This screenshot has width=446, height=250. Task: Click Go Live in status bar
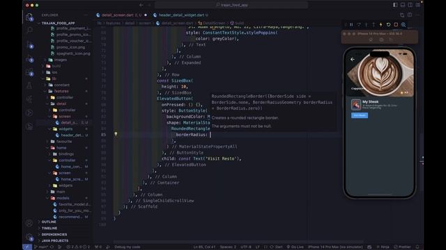295,247
